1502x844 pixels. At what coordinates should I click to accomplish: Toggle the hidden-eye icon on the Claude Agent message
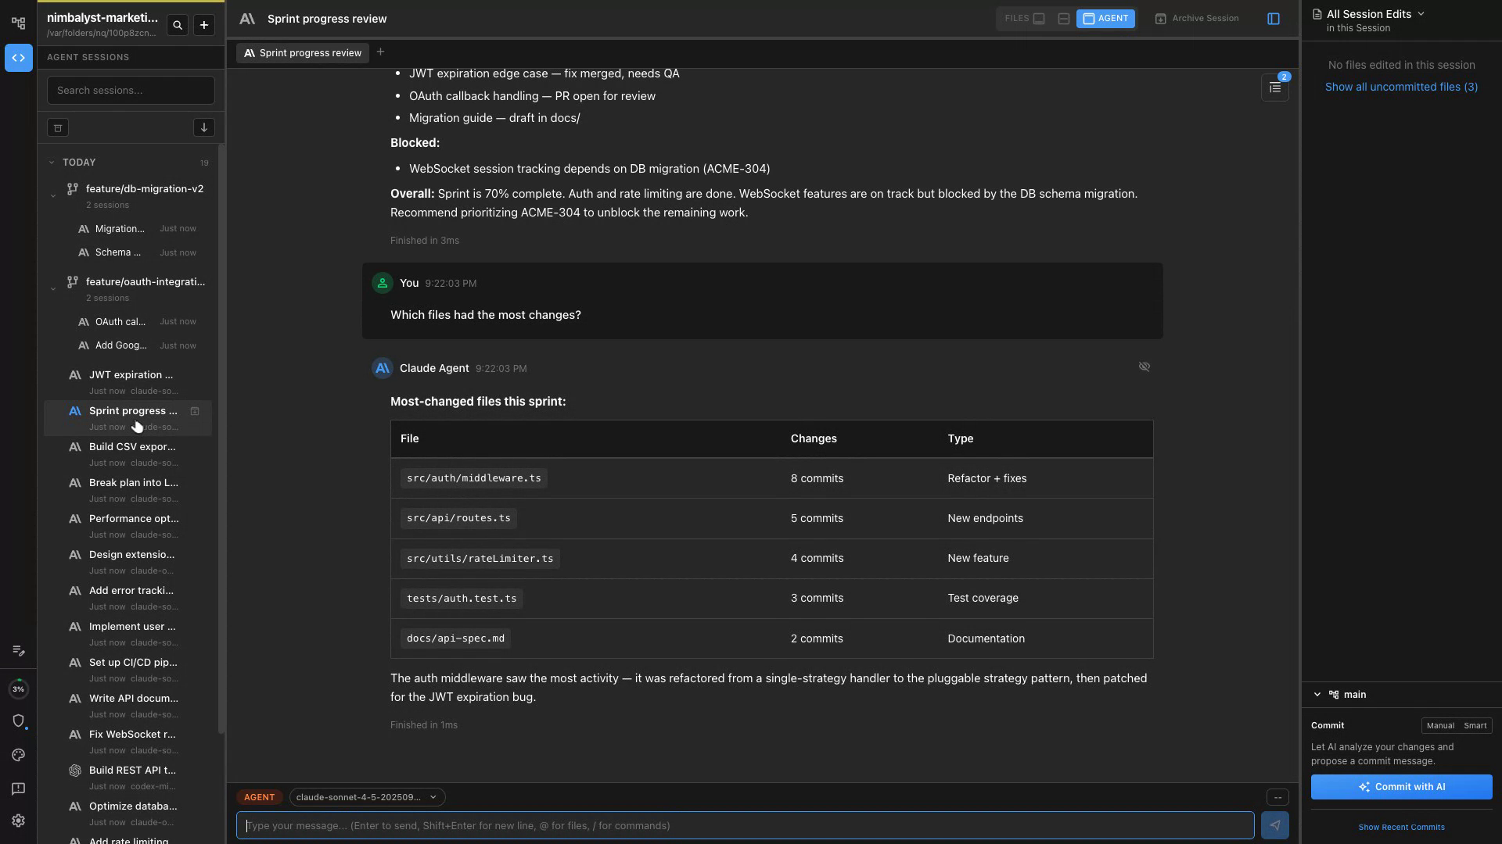click(x=1144, y=367)
